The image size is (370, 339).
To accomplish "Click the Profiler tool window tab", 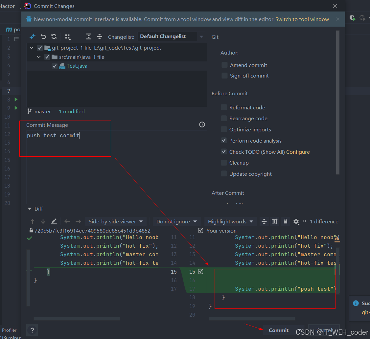I will click(9, 330).
